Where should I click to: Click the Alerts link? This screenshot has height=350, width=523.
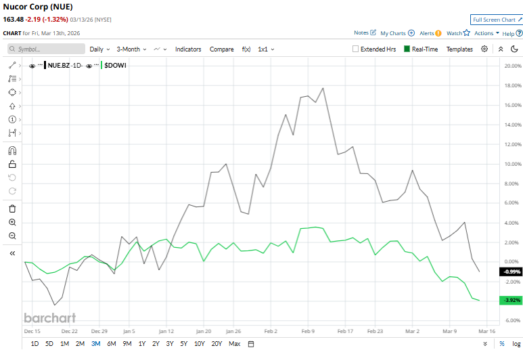[x=427, y=33]
